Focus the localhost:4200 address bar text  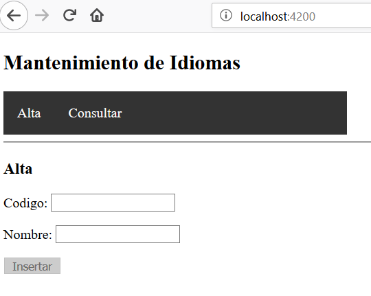tap(278, 16)
